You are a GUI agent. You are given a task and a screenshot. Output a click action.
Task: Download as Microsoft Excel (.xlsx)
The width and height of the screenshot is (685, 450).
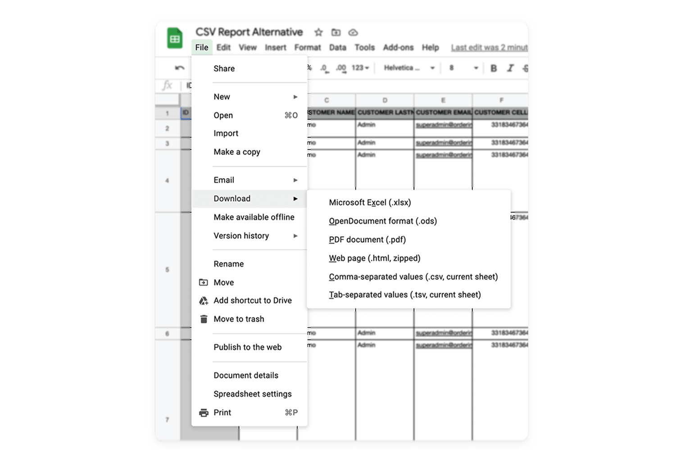(409, 202)
